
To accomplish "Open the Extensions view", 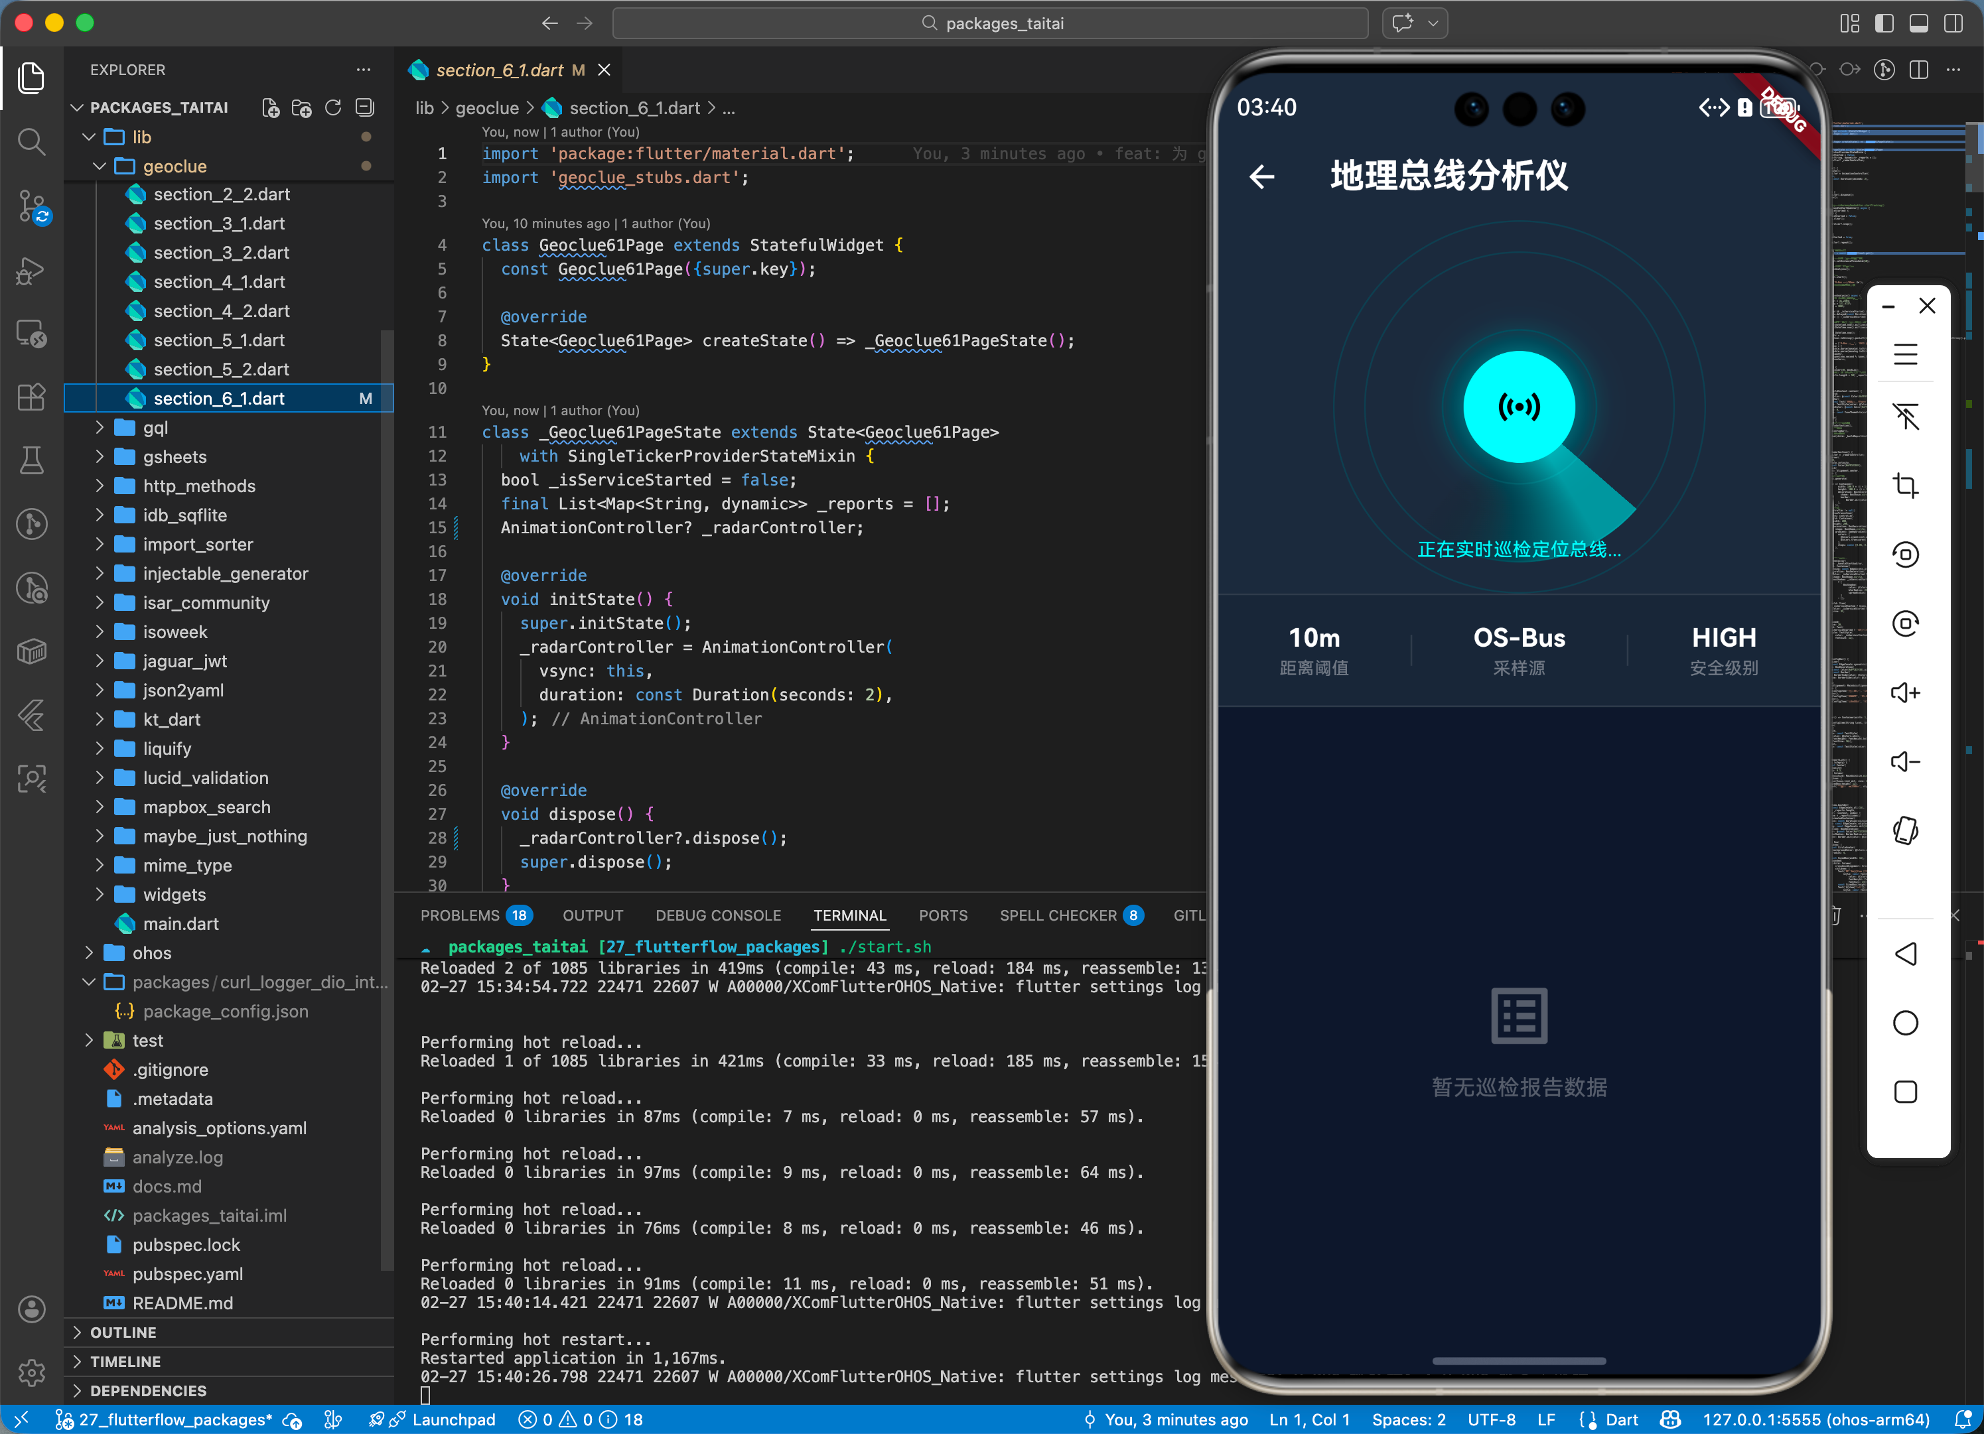I will click(x=33, y=397).
